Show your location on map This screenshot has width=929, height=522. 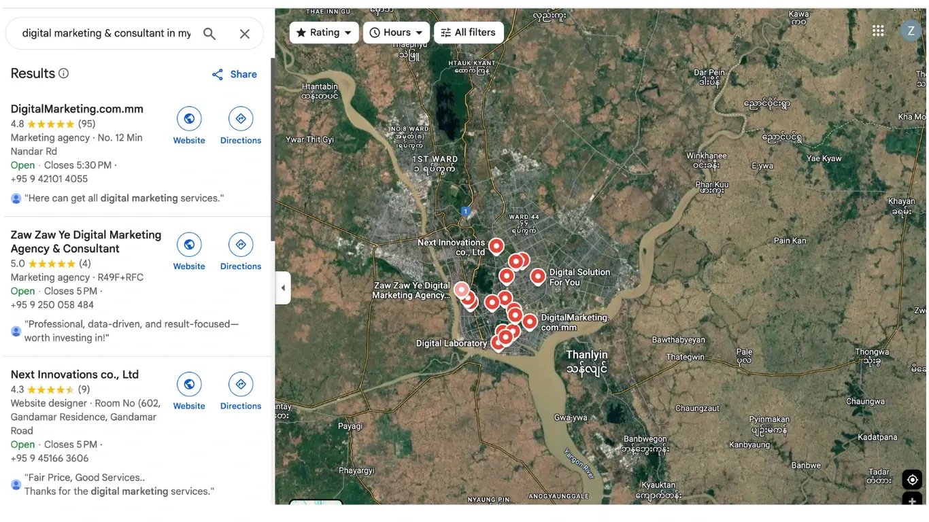pos(912,480)
